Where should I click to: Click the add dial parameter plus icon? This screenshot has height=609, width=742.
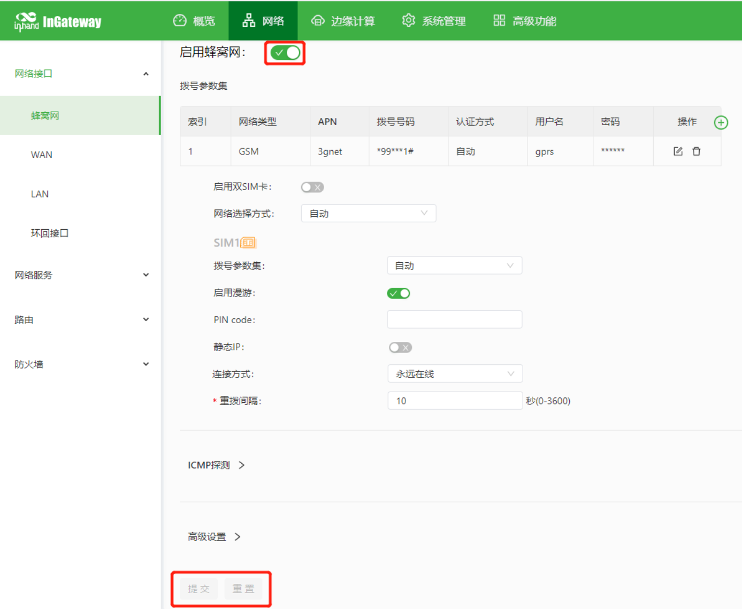[721, 122]
